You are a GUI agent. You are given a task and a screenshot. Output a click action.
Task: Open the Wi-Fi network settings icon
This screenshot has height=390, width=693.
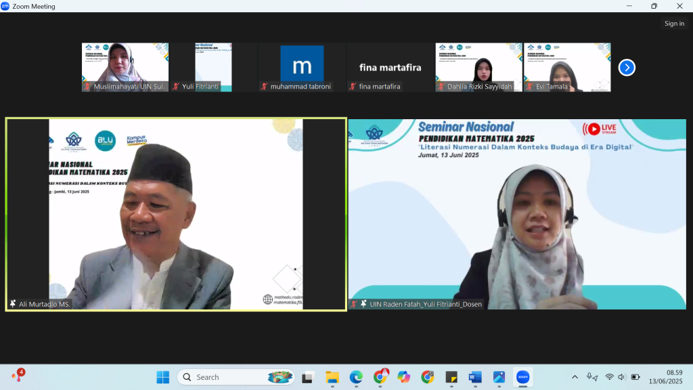(x=609, y=377)
